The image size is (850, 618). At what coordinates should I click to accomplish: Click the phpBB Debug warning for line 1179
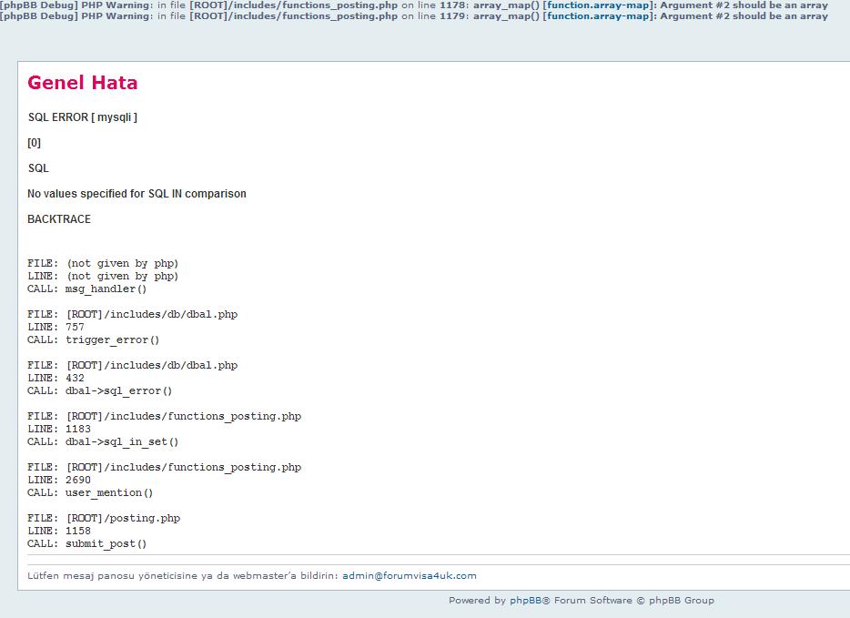414,16
